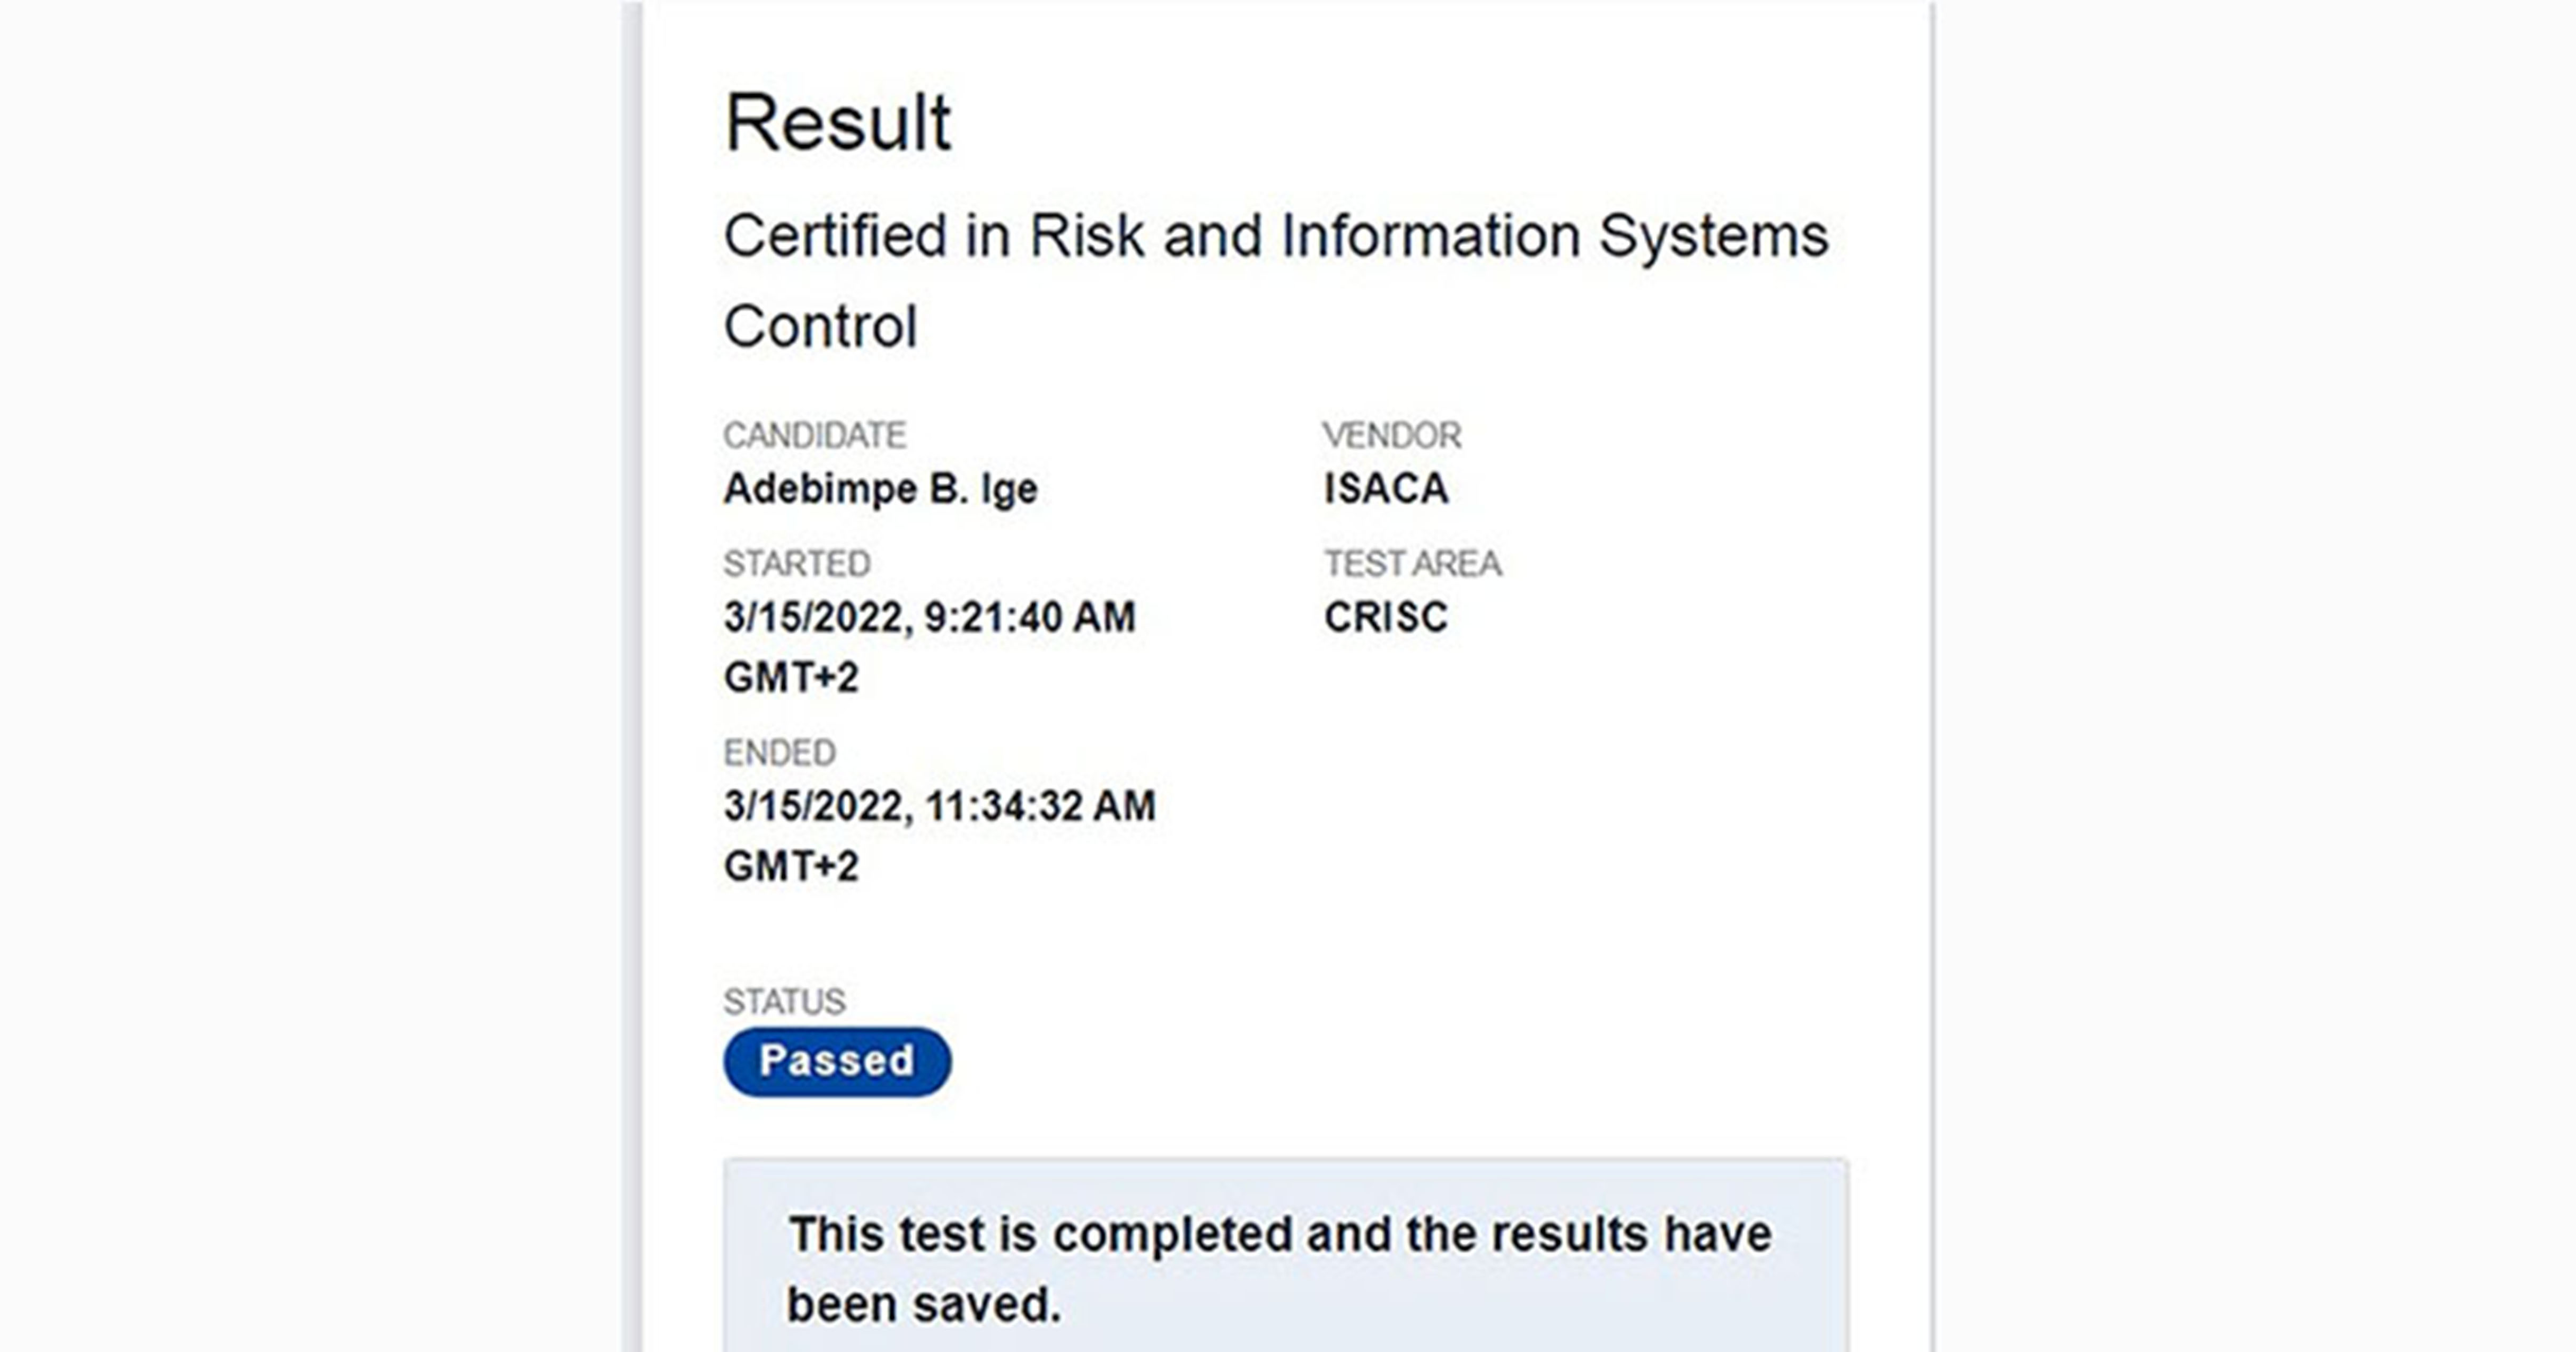Click the start time 3/15/2022, 9:21:40 AM
Screen dimensions: 2576x1352
click(930, 617)
